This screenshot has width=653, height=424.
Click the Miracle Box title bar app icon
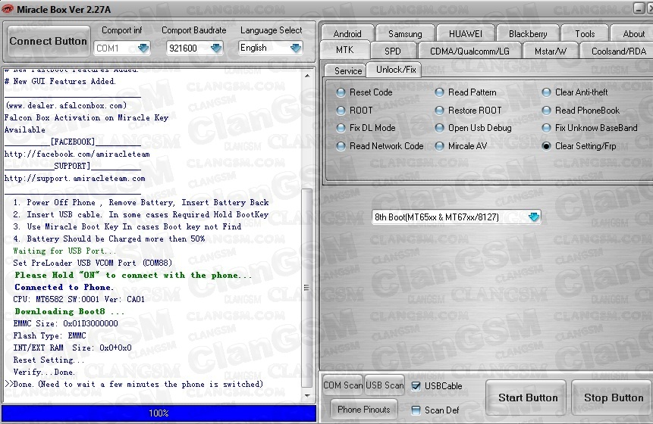tap(7, 9)
